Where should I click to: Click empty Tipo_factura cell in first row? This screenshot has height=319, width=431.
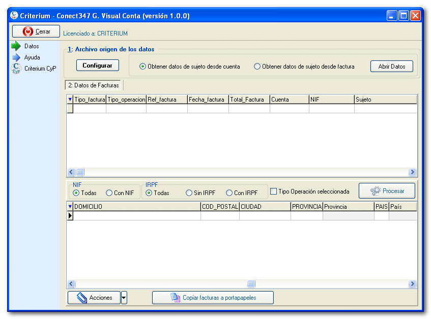(90, 109)
